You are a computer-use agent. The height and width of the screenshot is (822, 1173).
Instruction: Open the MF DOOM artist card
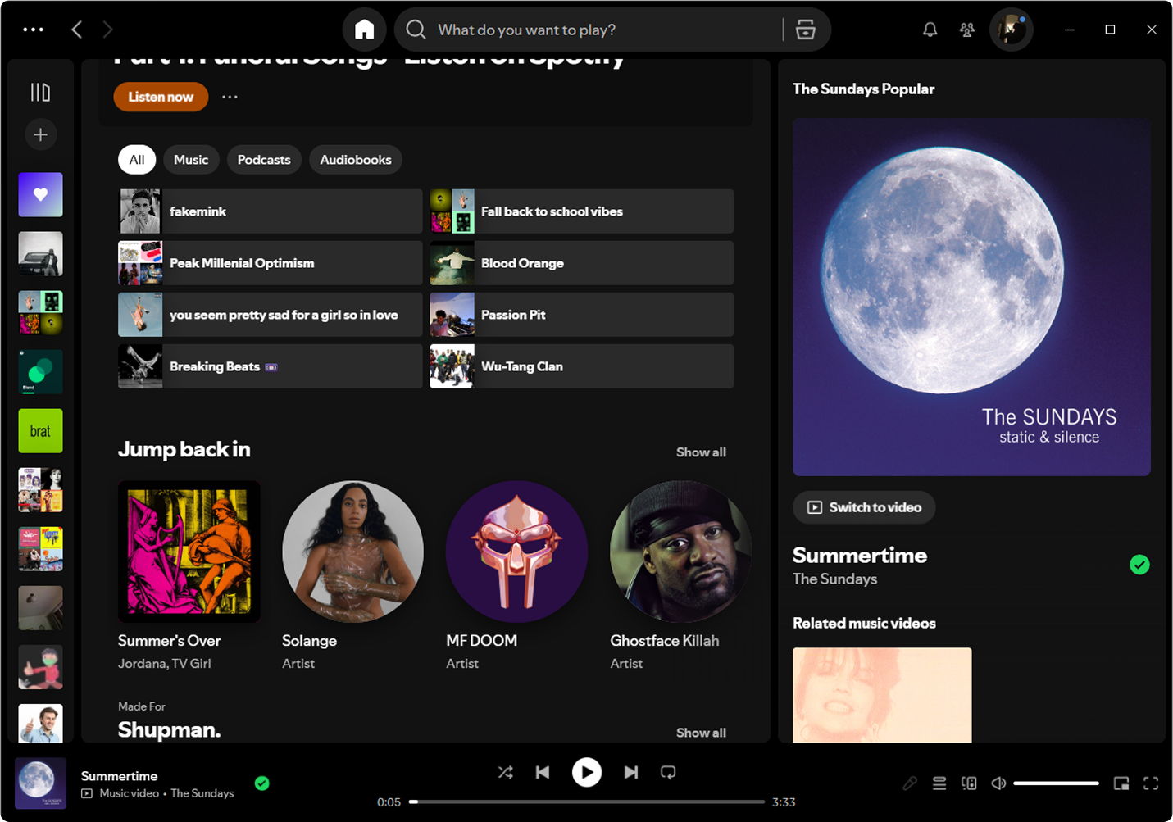pyautogui.click(x=516, y=576)
